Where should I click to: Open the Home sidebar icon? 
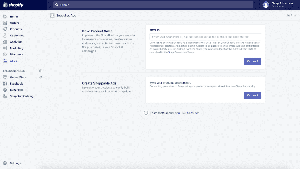5,16
